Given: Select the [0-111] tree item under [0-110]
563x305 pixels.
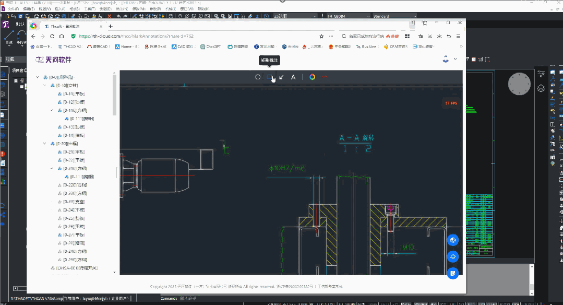Looking at the screenshot, I should click(82, 119).
